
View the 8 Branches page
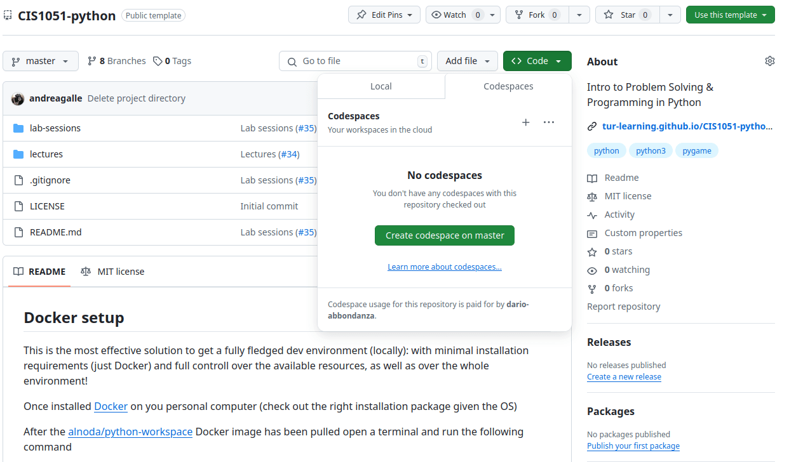[x=116, y=61]
